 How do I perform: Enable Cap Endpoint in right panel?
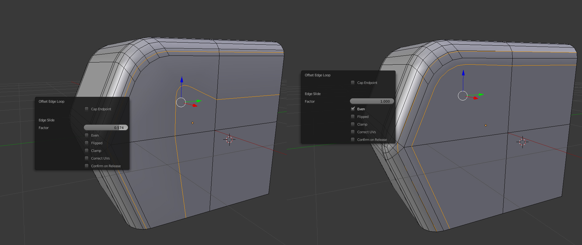[353, 82]
